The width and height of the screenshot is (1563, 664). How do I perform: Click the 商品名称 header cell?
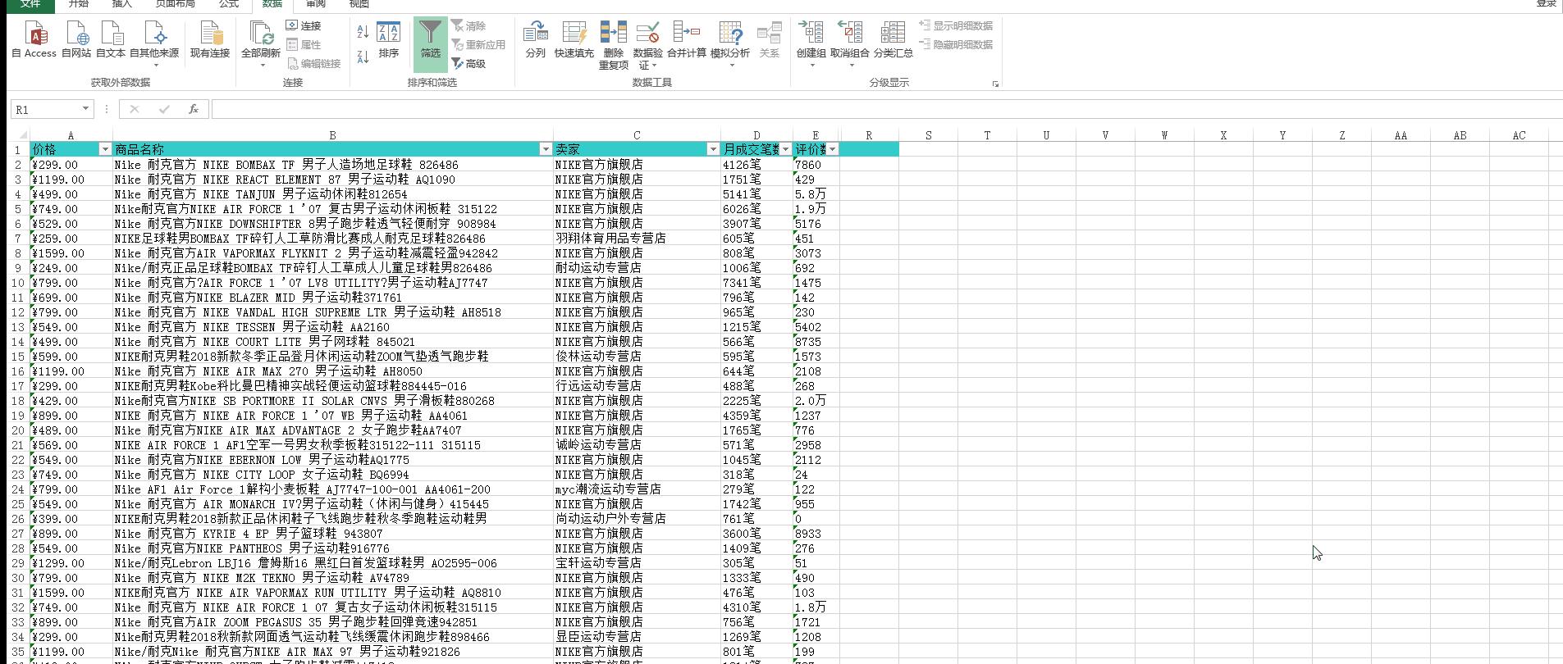click(332, 149)
